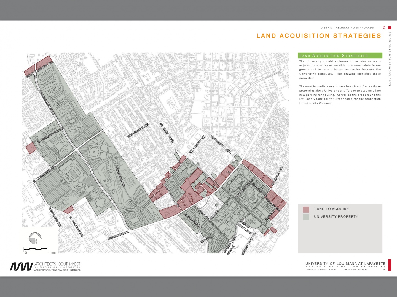Click the small red square beside letter C
This screenshot has width=397, height=297.
390,28
